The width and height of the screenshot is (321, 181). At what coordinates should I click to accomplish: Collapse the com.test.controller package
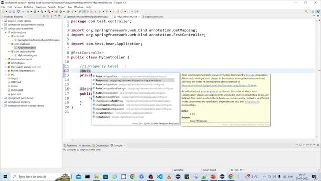(x=9, y=52)
